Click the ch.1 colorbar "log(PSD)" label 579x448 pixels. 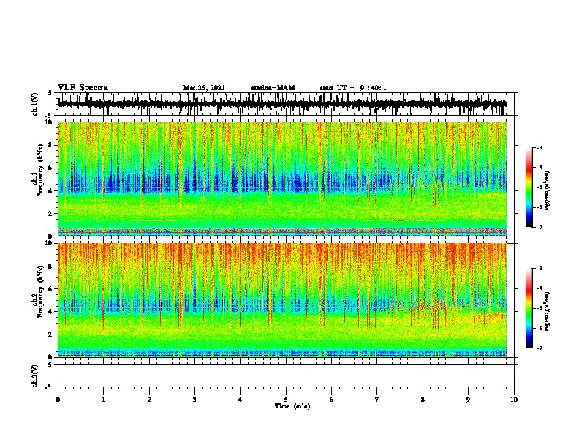(547, 191)
